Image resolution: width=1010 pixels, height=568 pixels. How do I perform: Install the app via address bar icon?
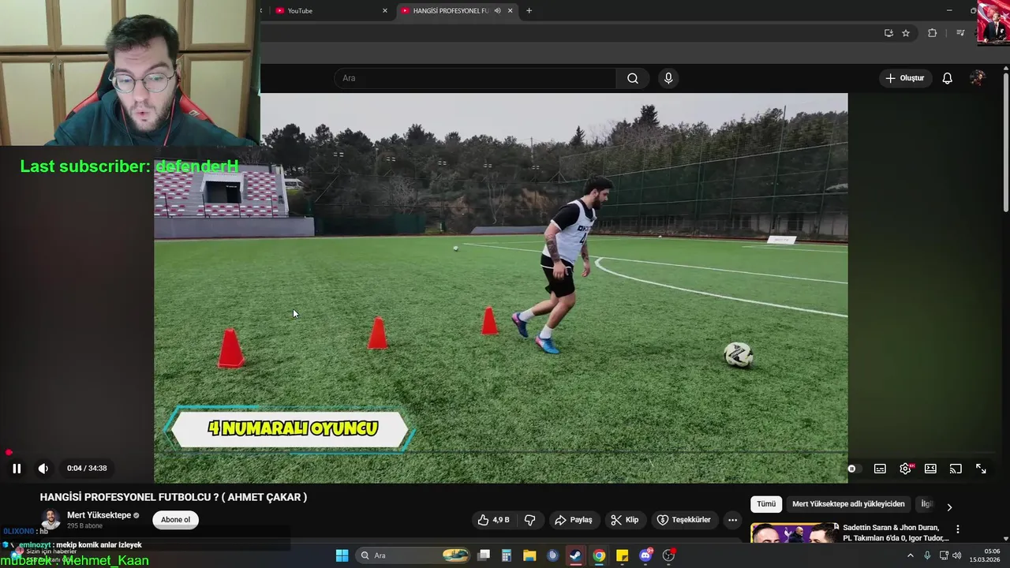(888, 33)
